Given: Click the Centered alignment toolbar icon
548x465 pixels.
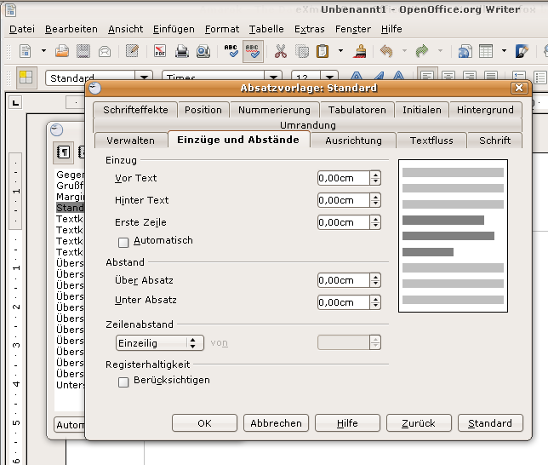Looking at the screenshot, I should 448,76.
